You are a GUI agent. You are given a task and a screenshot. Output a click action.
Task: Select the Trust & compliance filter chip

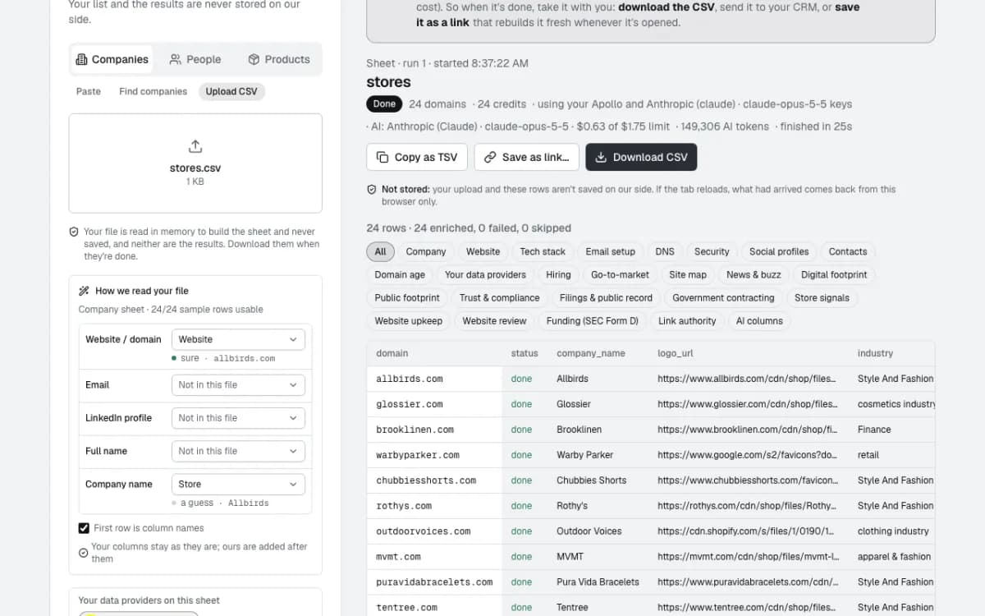[x=500, y=297]
